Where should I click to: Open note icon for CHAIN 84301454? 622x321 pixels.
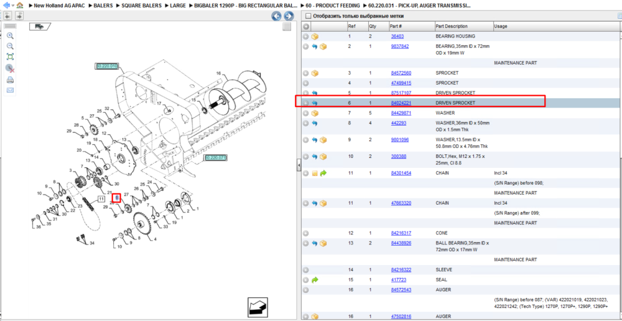315,174
